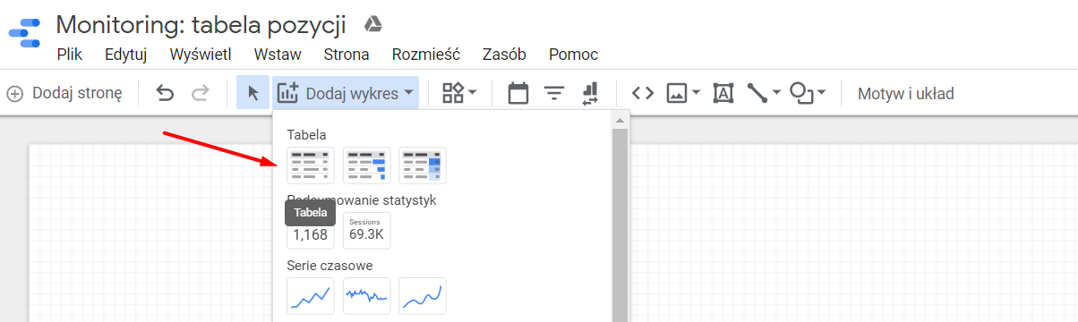
Task: Pick the table with heatmap chart icon
Action: (x=423, y=165)
